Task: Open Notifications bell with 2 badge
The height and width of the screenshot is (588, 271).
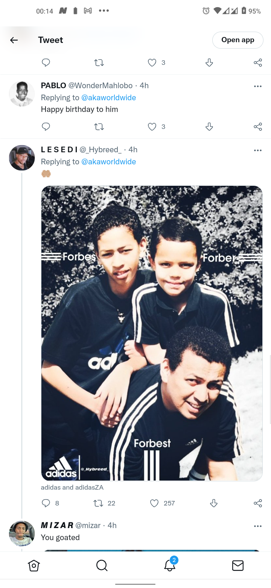Action: [170, 564]
